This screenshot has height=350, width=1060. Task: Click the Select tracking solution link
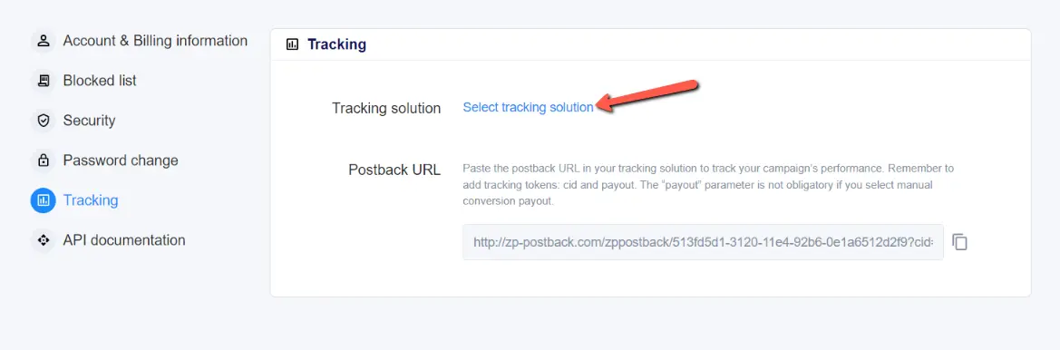(528, 107)
